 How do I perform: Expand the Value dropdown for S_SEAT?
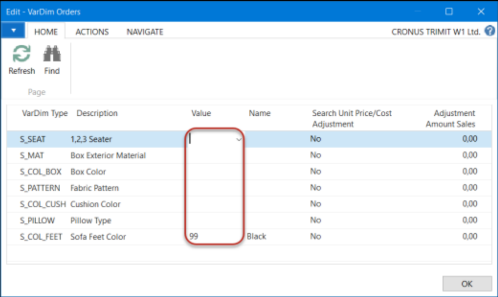[x=239, y=139]
